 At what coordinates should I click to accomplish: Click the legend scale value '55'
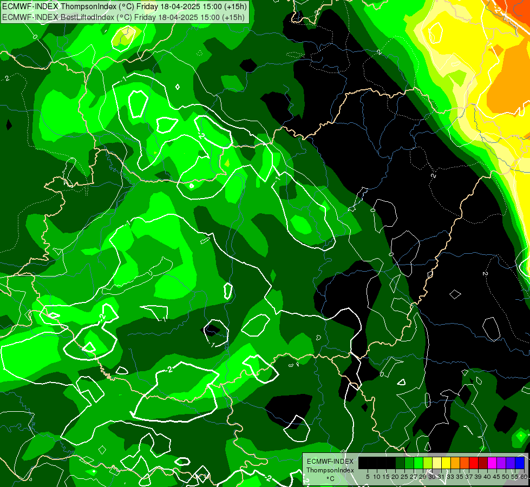pyautogui.click(x=515, y=477)
